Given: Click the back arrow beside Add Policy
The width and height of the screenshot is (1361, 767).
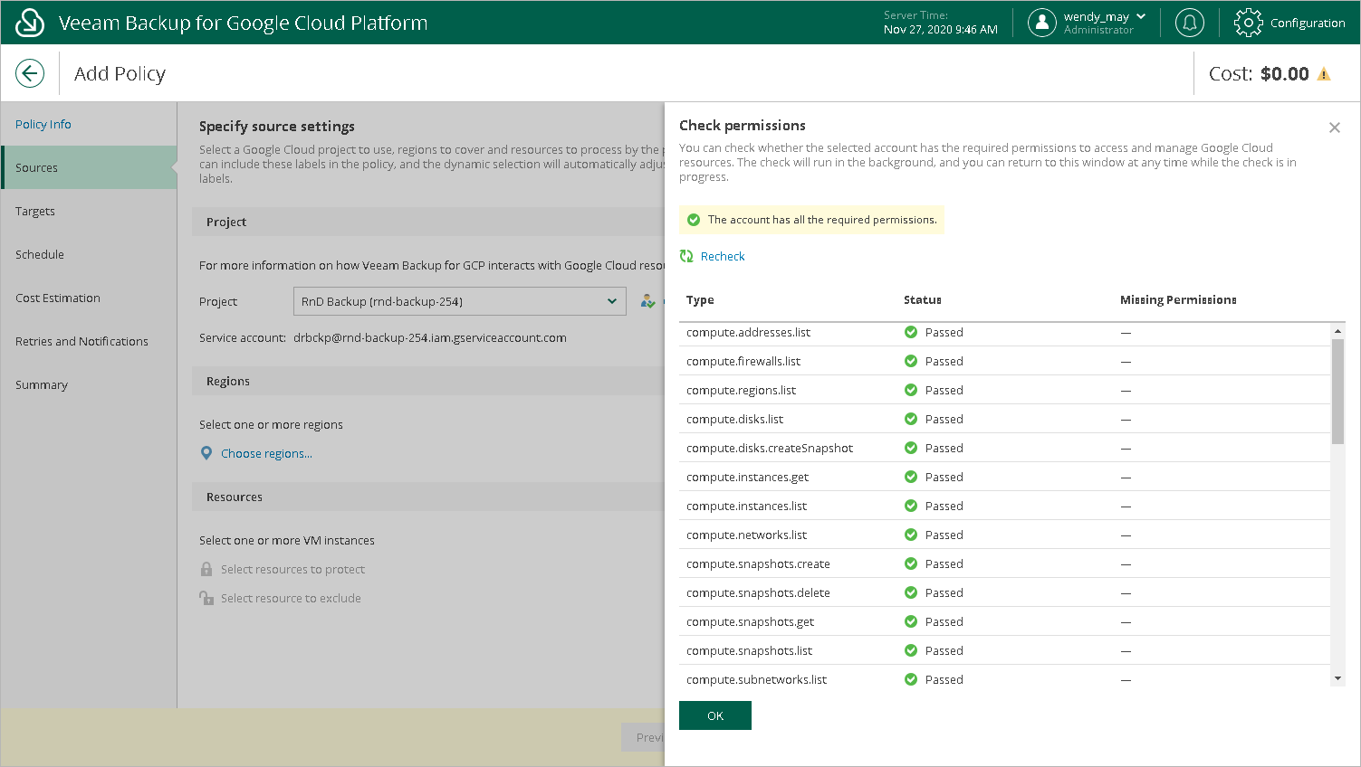Looking at the screenshot, I should point(30,73).
